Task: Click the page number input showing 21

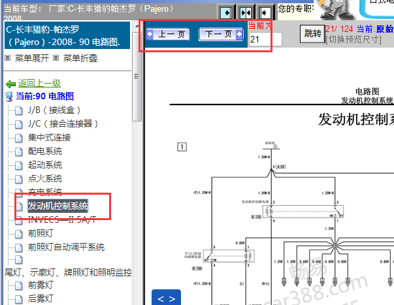Action: pyautogui.click(x=265, y=39)
